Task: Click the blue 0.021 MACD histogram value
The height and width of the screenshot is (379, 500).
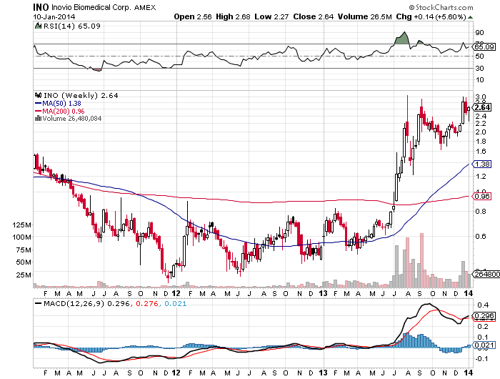Action: [x=176, y=303]
